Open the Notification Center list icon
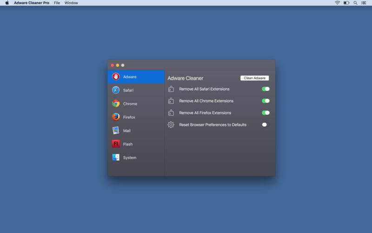The height and width of the screenshot is (233, 372). click(364, 3)
